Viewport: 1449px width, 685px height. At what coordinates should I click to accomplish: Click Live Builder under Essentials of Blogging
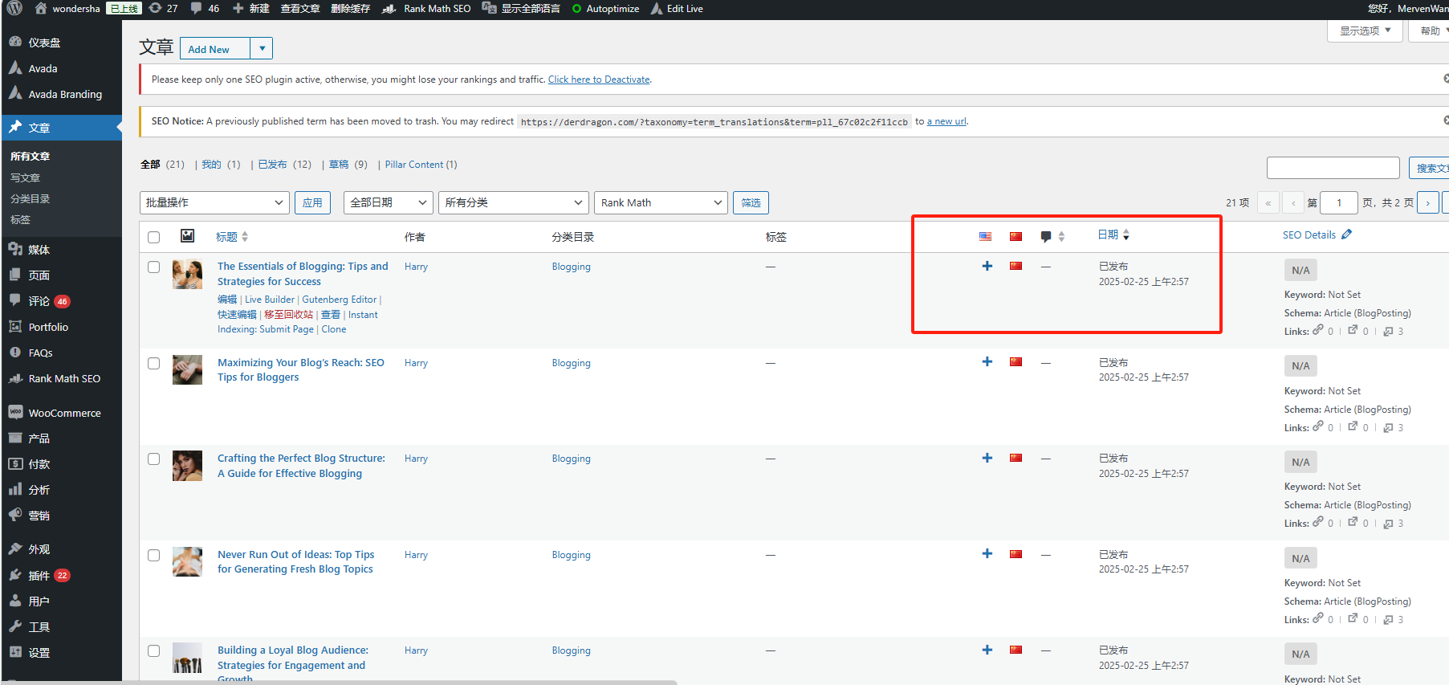click(270, 300)
